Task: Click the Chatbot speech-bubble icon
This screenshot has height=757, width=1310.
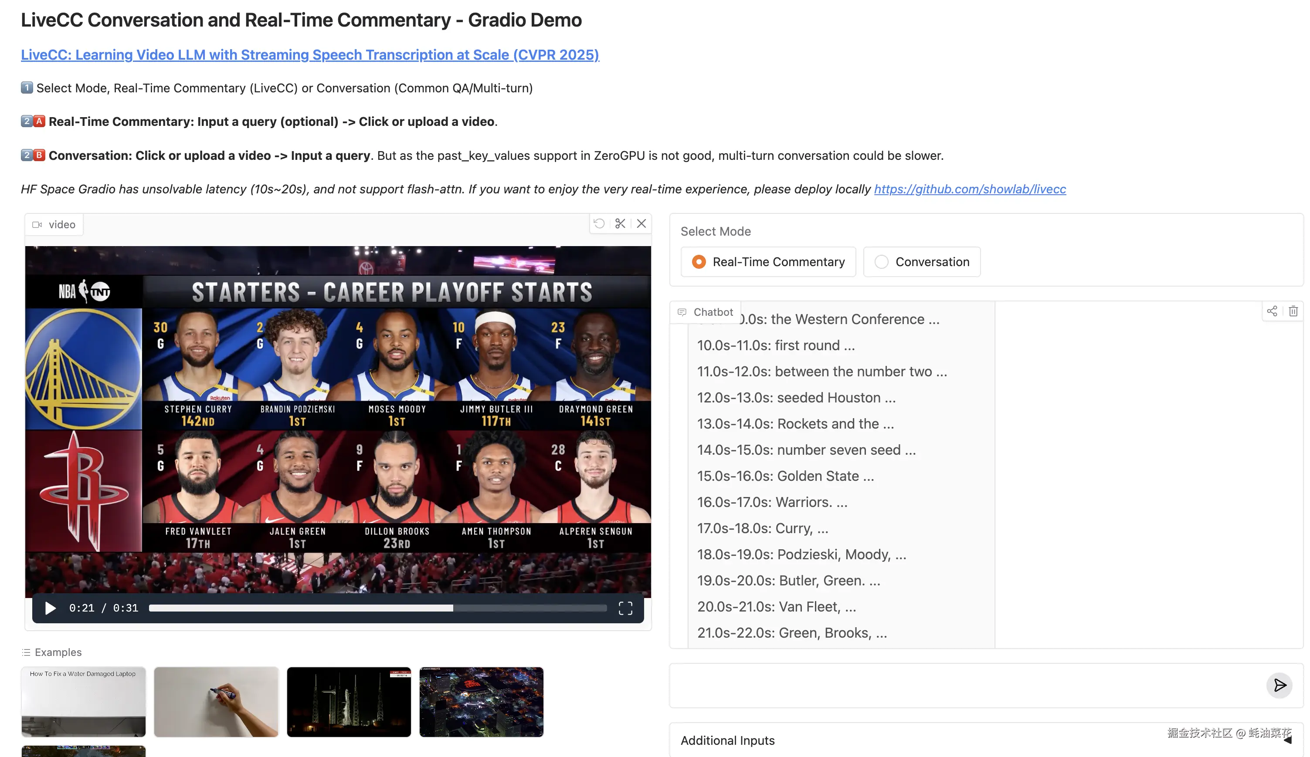Action: pos(682,312)
